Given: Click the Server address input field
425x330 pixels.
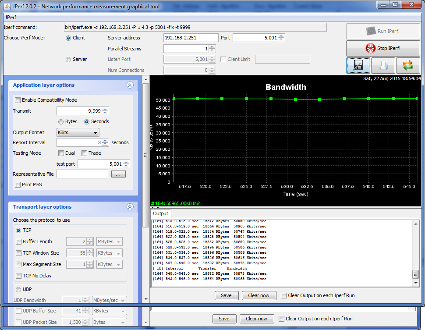Looking at the screenshot, I should (x=191, y=38).
